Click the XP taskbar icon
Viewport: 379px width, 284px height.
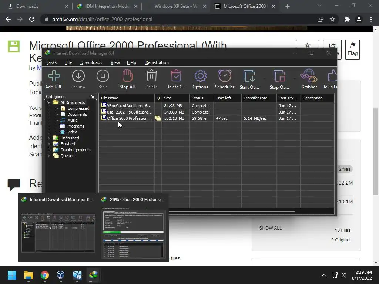click(77, 275)
